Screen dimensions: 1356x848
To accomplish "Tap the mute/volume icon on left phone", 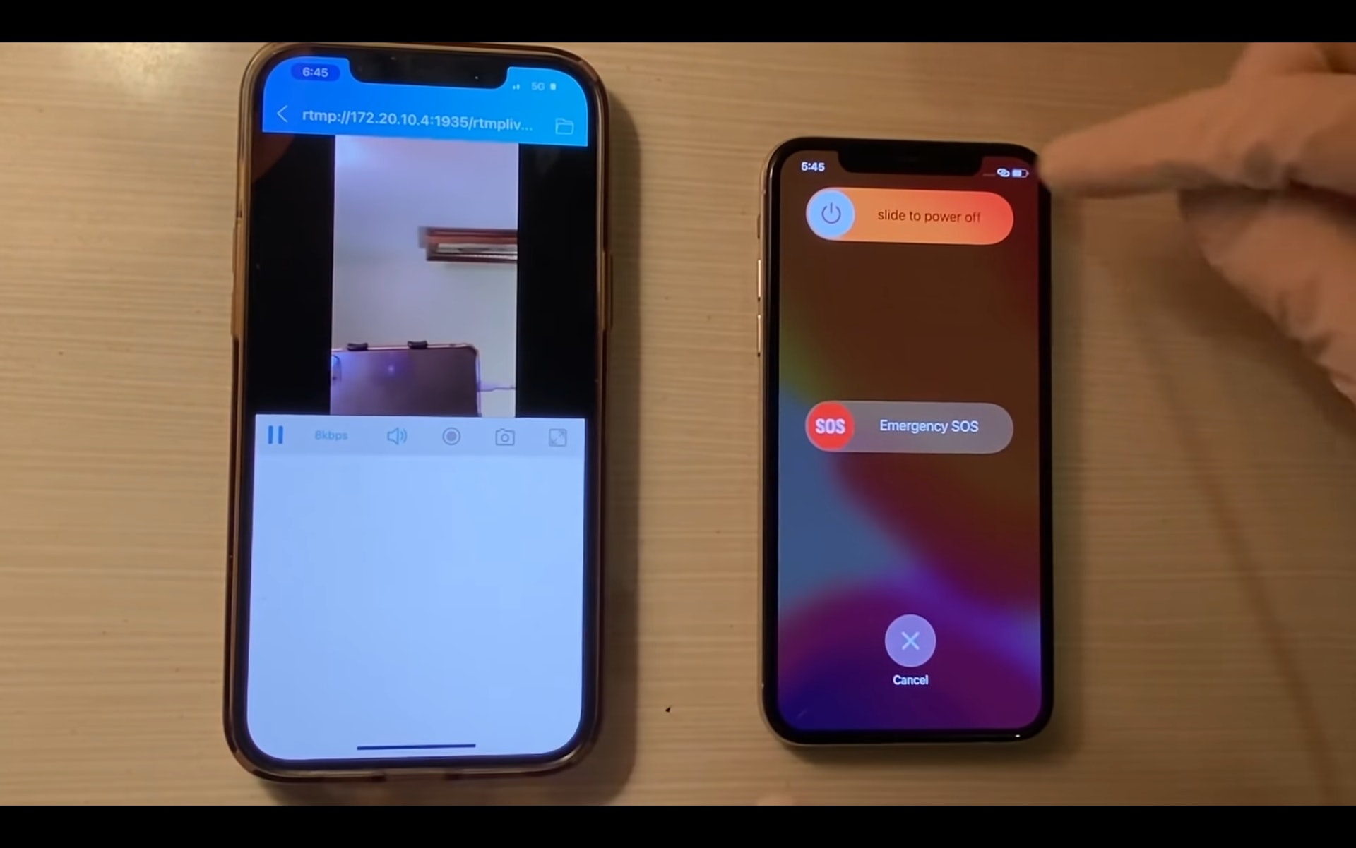I will tap(397, 436).
